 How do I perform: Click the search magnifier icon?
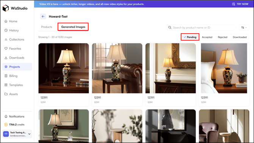170,28
